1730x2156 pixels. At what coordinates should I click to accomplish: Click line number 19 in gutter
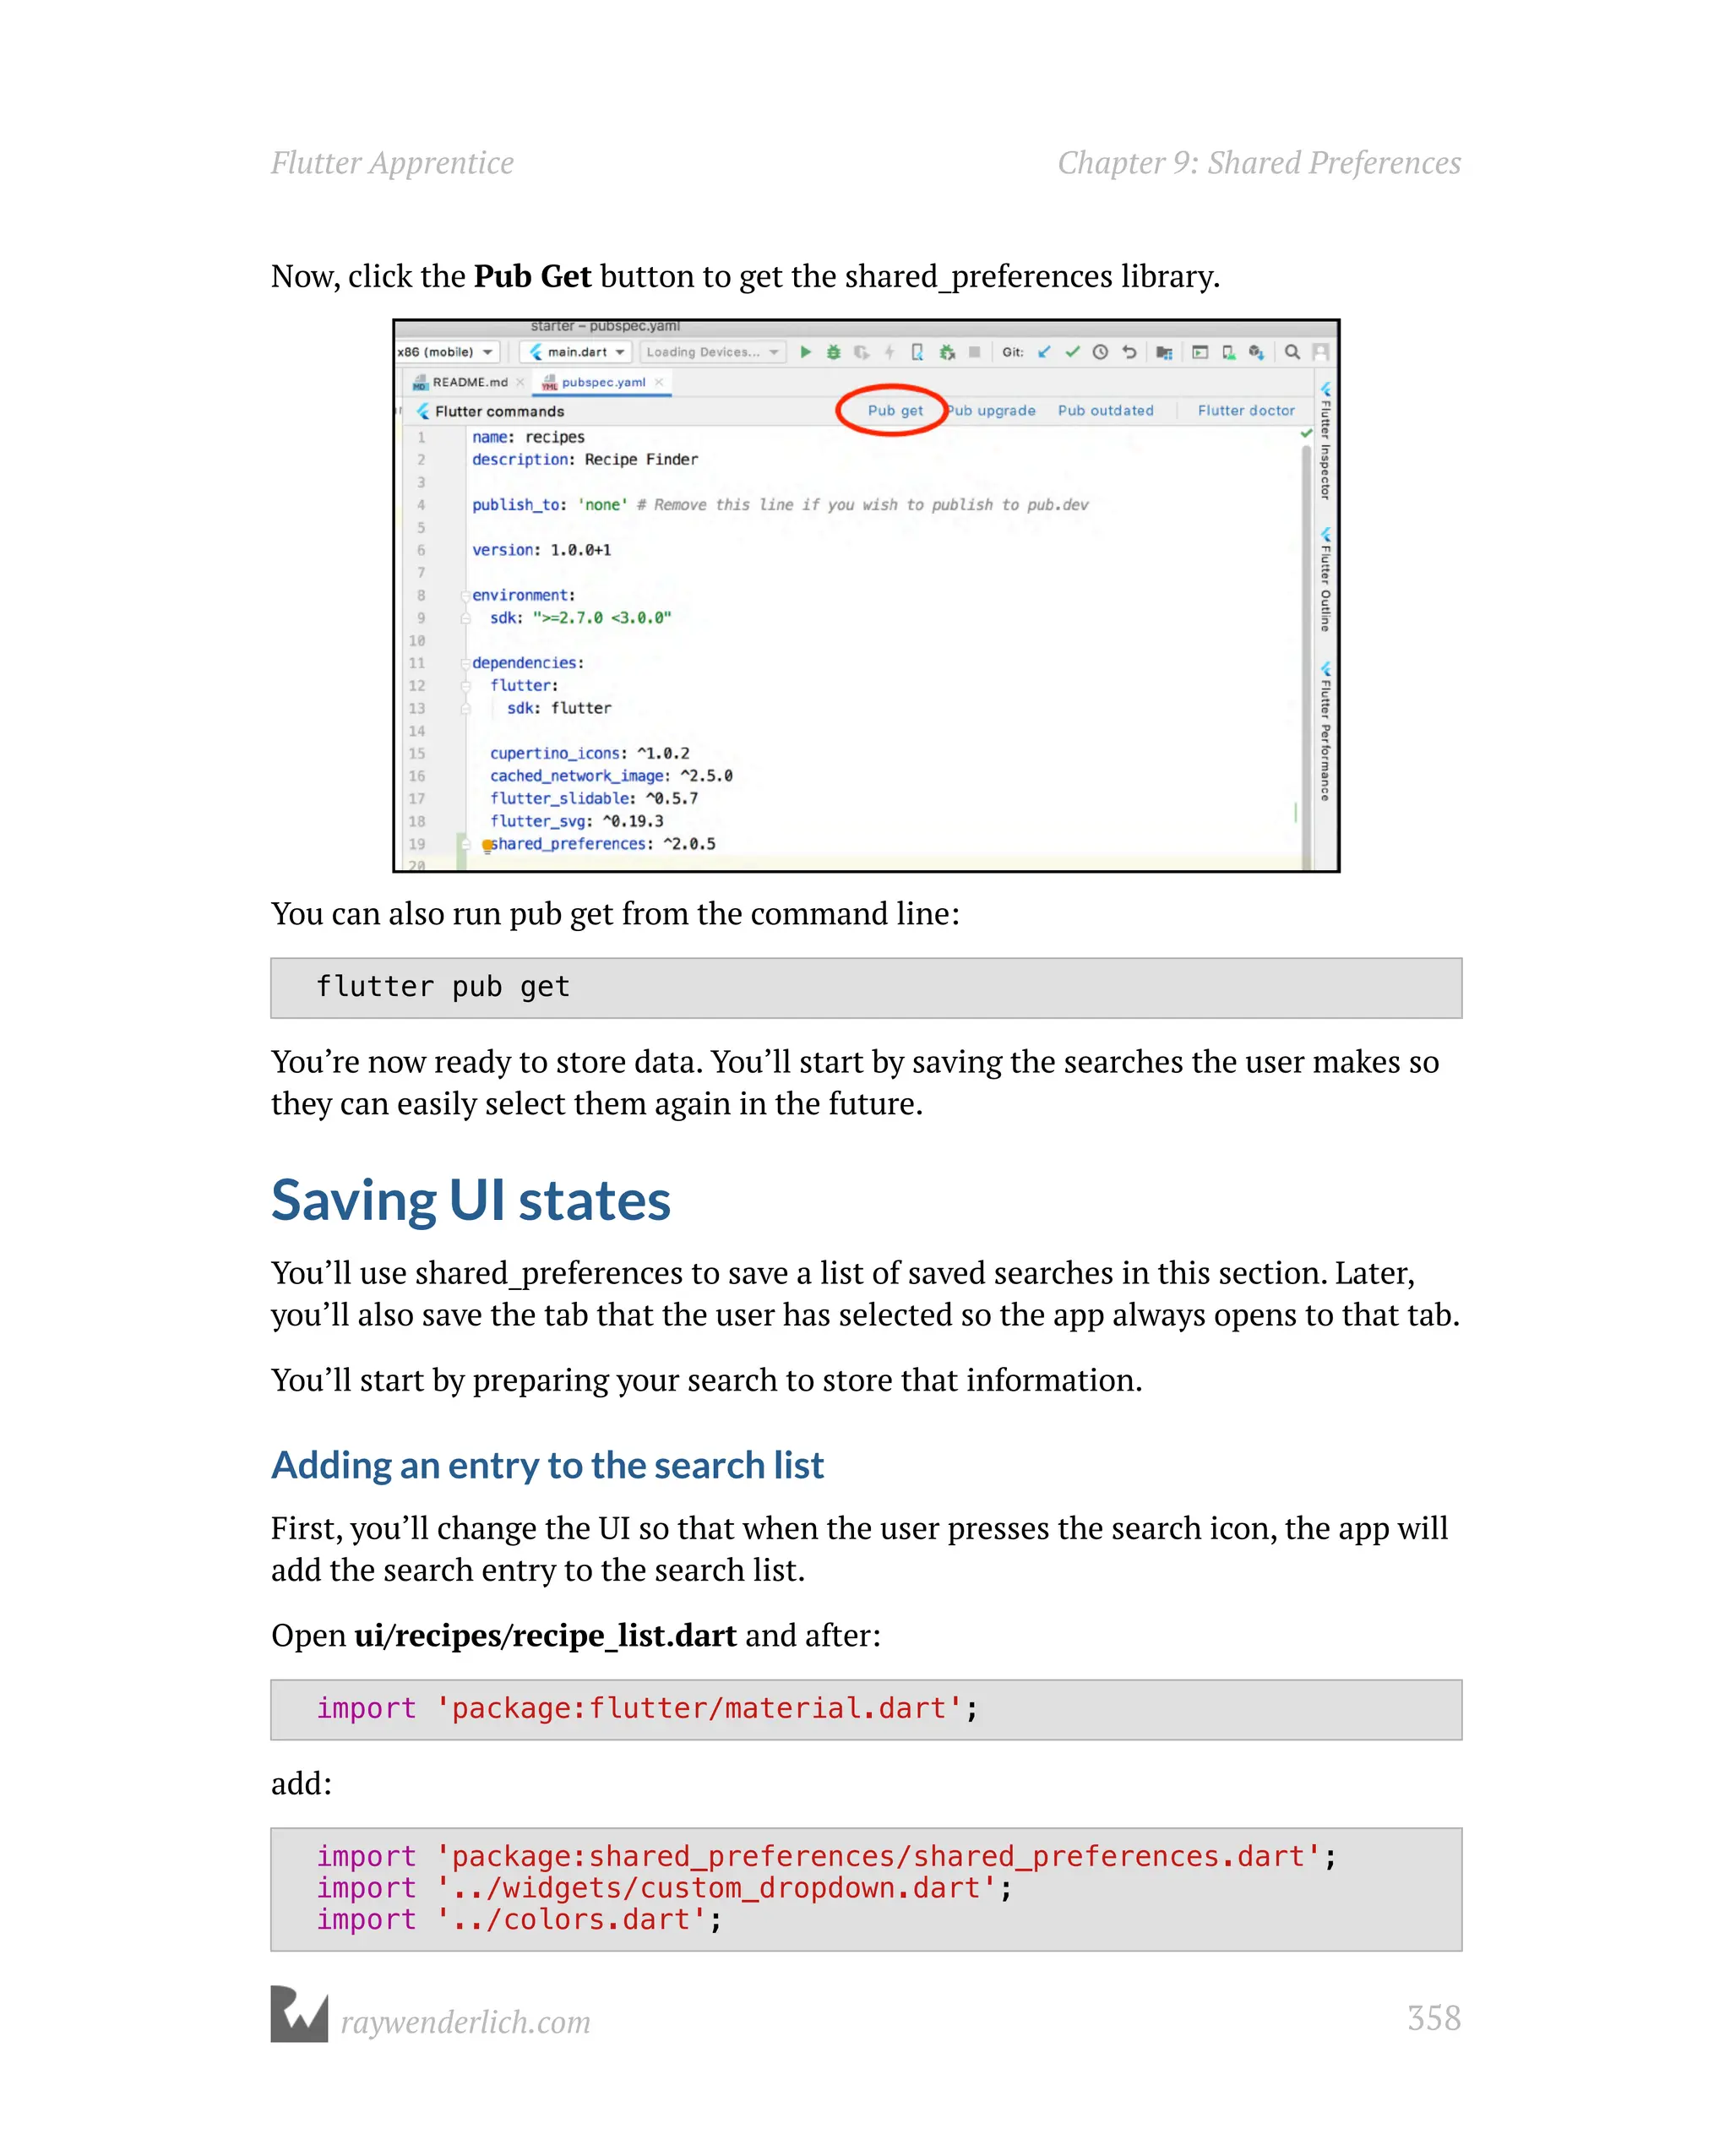coord(416,844)
